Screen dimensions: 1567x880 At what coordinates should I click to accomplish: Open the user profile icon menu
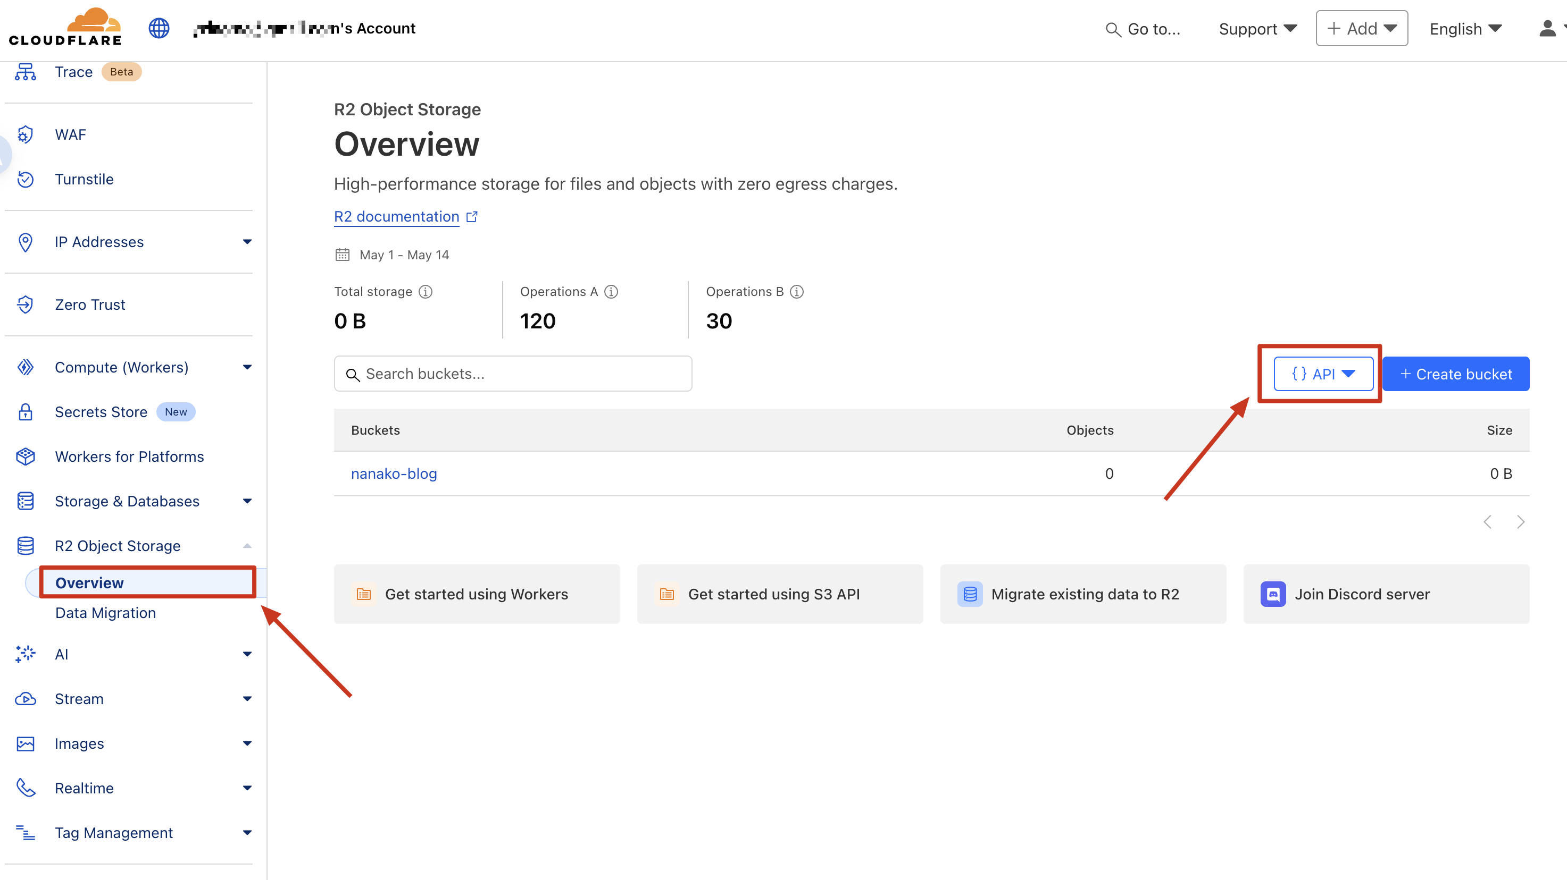[1547, 29]
